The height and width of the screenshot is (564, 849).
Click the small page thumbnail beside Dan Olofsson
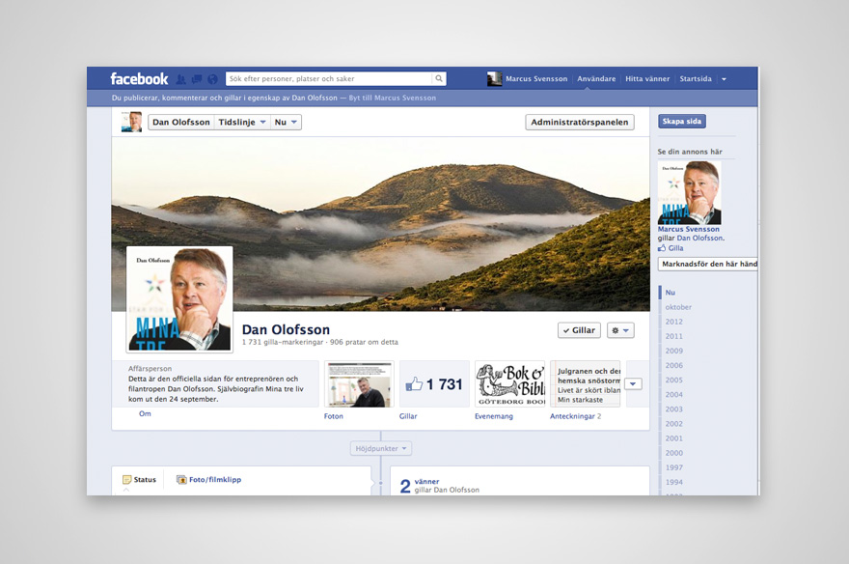pyautogui.click(x=131, y=122)
